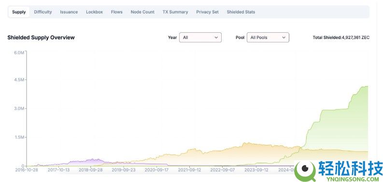This screenshot has height=182, width=383.
Task: Open the Privacy Set tab
Action: pos(207,12)
